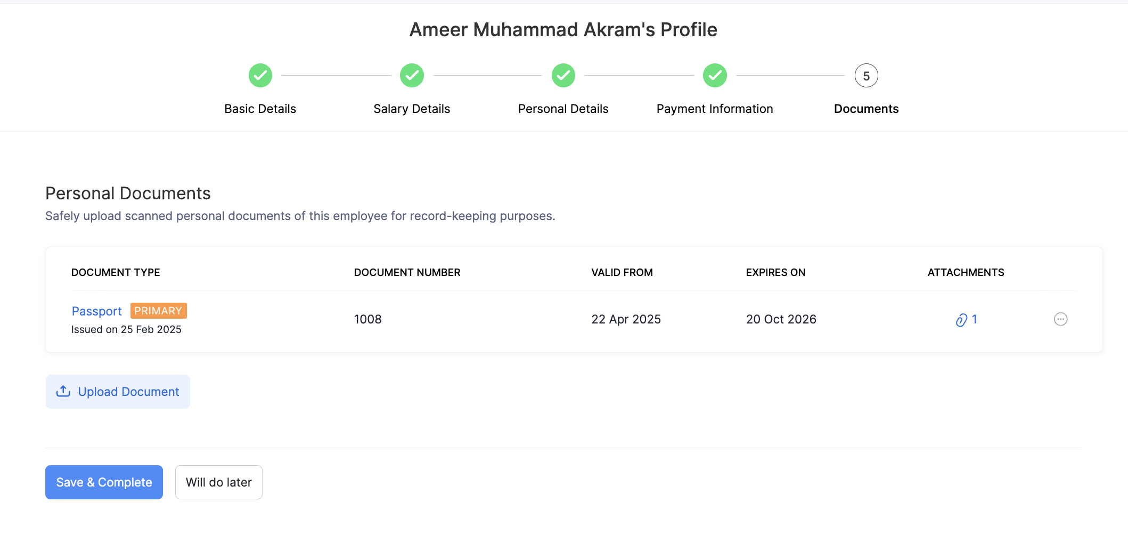Go to the Basic Details step label
Viewport: 1128px width, 551px height.
coord(260,109)
